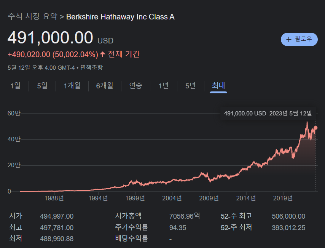Screen dimensions: 325x248
Task: Click the red dot marker at chart end
Action: coord(315,128)
